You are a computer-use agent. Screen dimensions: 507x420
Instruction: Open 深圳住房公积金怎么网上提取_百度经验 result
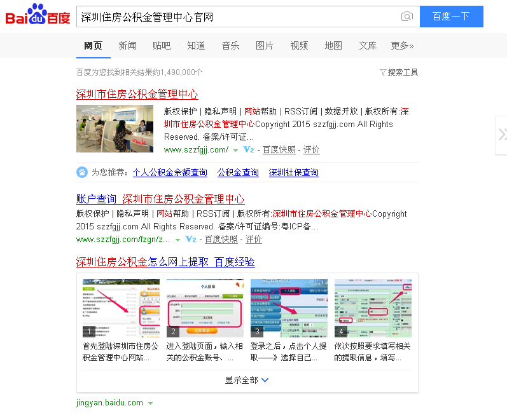coord(165,262)
